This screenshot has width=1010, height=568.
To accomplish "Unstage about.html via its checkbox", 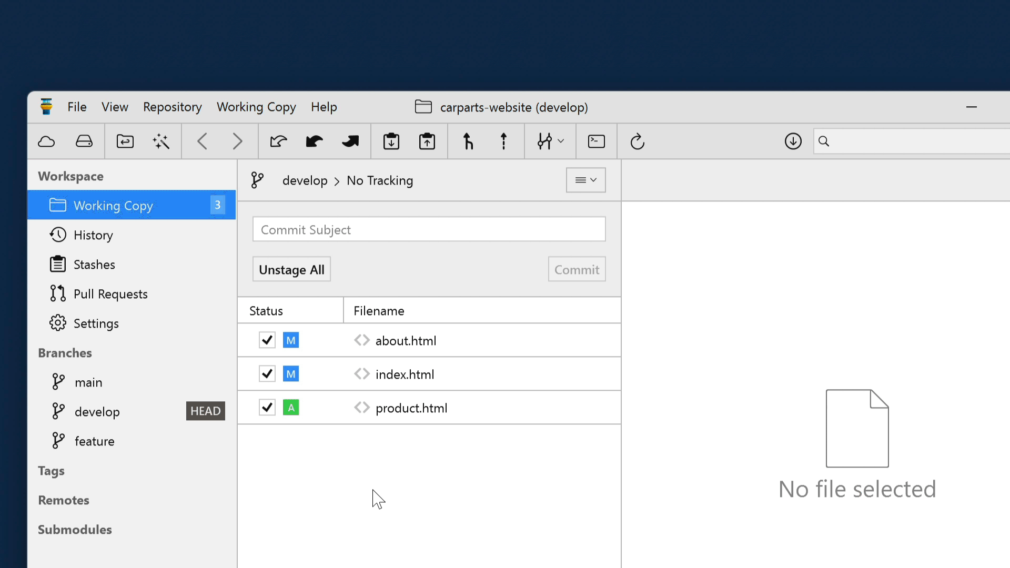I will pyautogui.click(x=267, y=340).
